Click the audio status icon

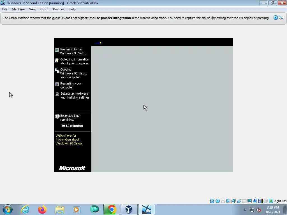228,201
